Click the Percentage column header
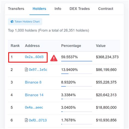Screen dimensions: 129x129 [71, 46]
